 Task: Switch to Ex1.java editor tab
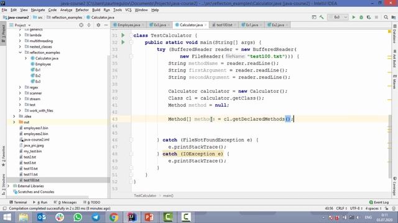click(251, 25)
